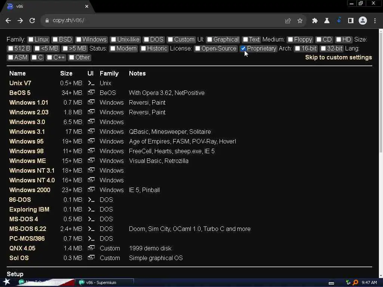
Task: Click the terminal UI icon in Unix V7 row
Action: (x=91, y=83)
